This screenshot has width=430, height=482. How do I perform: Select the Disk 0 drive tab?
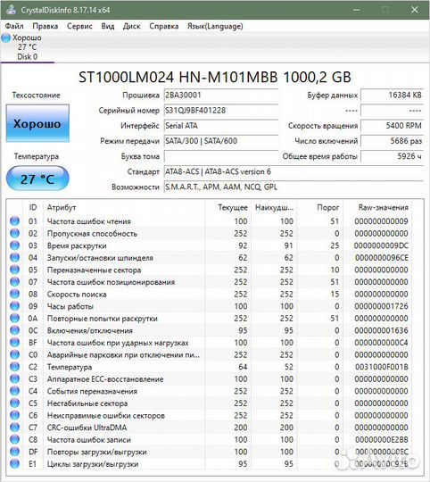pos(28,47)
